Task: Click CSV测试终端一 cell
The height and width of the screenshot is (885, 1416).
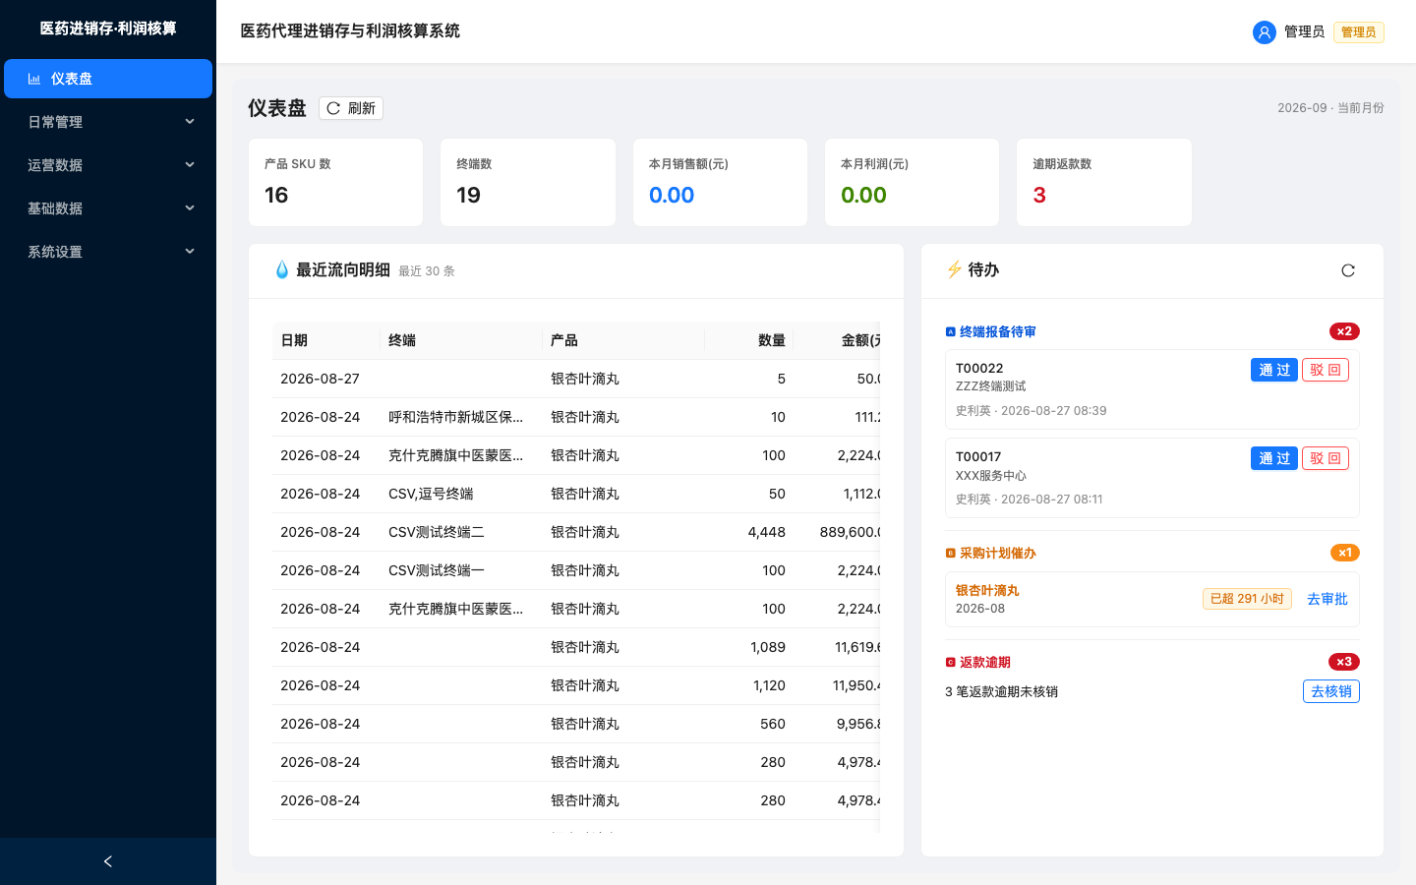Action: coord(437,570)
